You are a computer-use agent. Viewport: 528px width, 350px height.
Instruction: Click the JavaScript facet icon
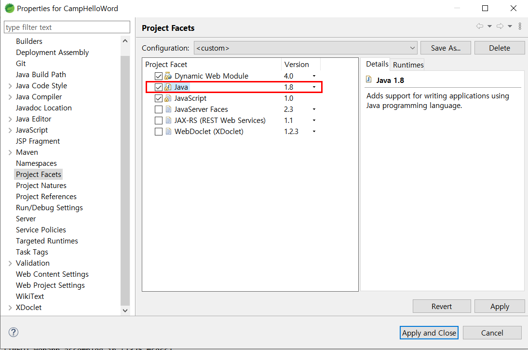[168, 98]
